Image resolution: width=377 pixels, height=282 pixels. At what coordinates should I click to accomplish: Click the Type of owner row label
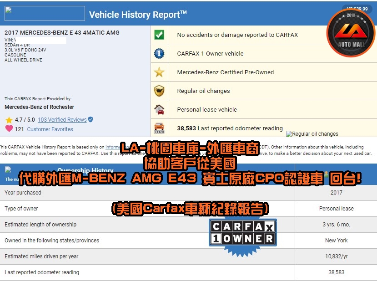coord(21,209)
